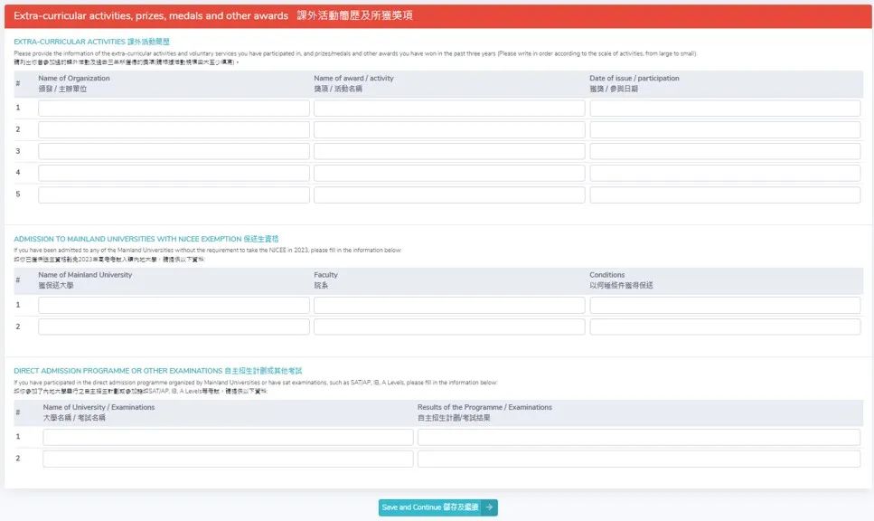Click Name of Organization field in row 5

click(174, 194)
